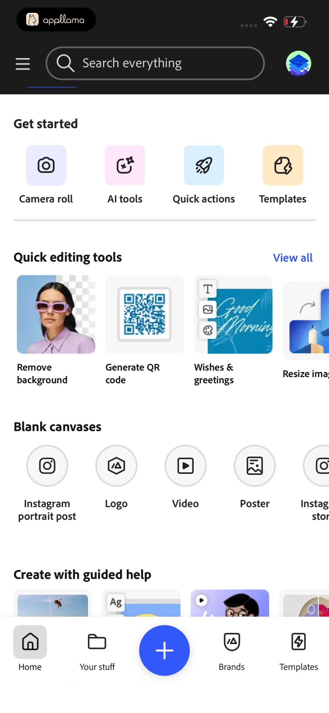329x713 pixels.
Task: View all quick editing tools
Action: point(293,258)
